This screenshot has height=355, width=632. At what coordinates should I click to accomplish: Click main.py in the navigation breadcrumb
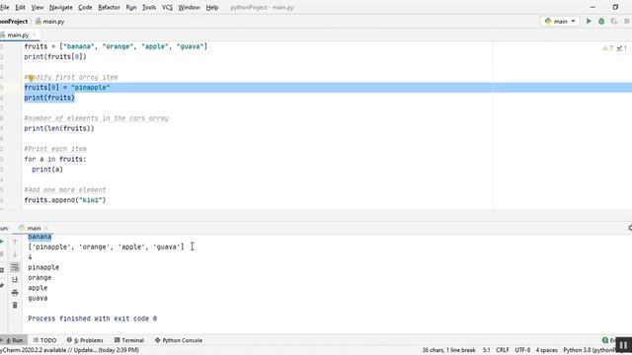click(x=50, y=22)
